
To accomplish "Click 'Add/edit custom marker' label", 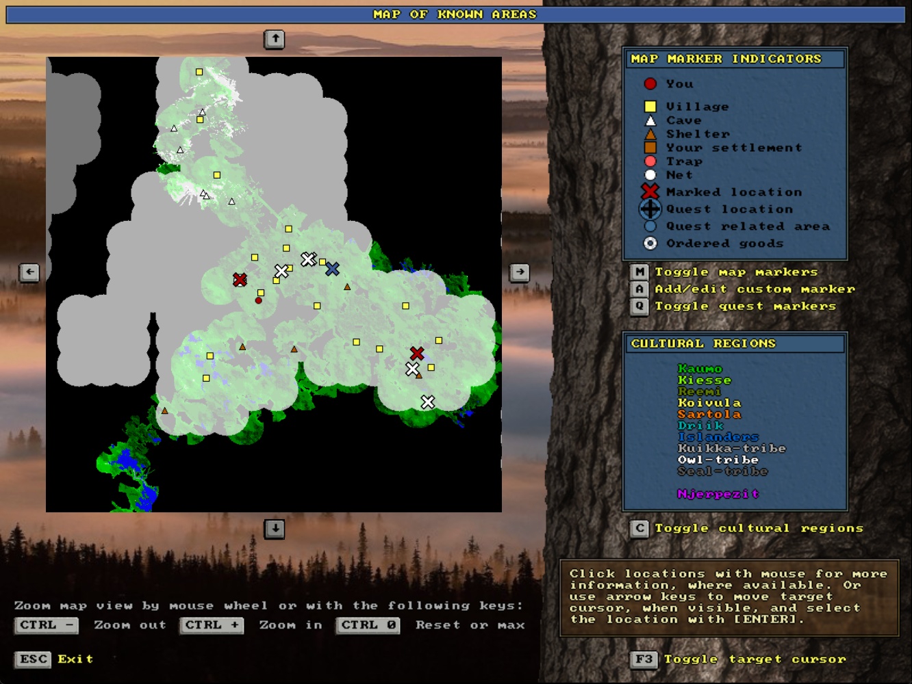I will [755, 289].
